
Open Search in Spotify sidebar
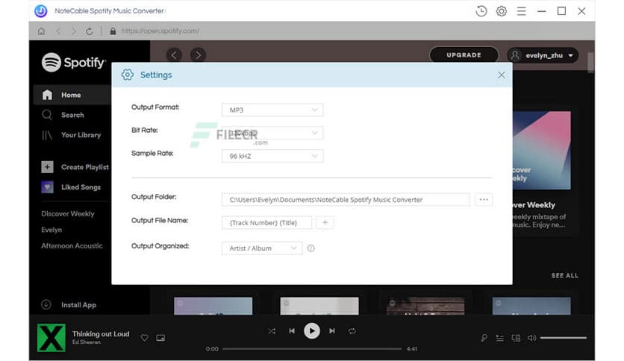[x=63, y=115]
